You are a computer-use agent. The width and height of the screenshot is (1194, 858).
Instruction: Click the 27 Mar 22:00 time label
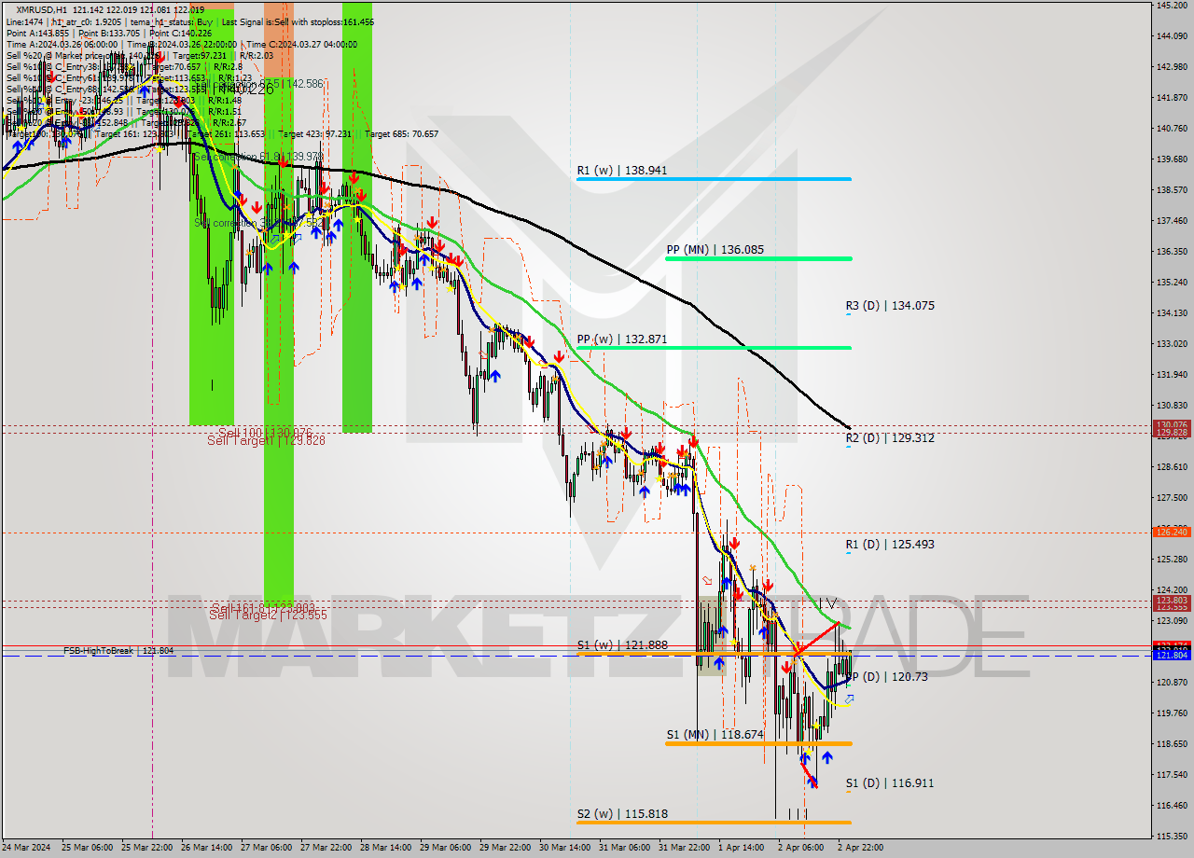[325, 848]
